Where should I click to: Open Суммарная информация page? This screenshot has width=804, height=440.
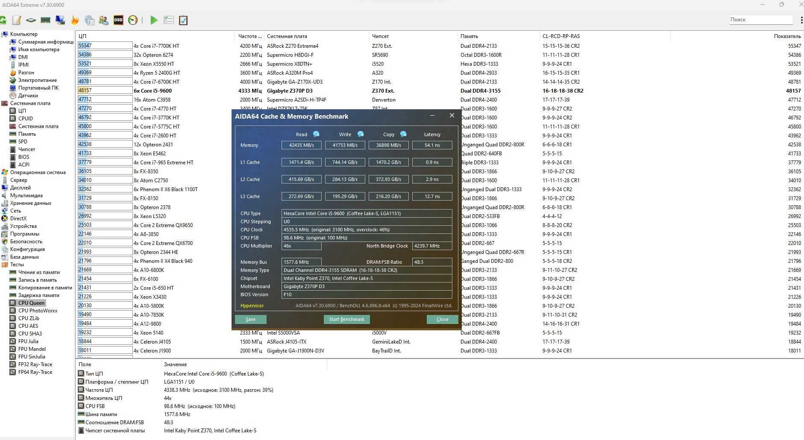pos(46,42)
